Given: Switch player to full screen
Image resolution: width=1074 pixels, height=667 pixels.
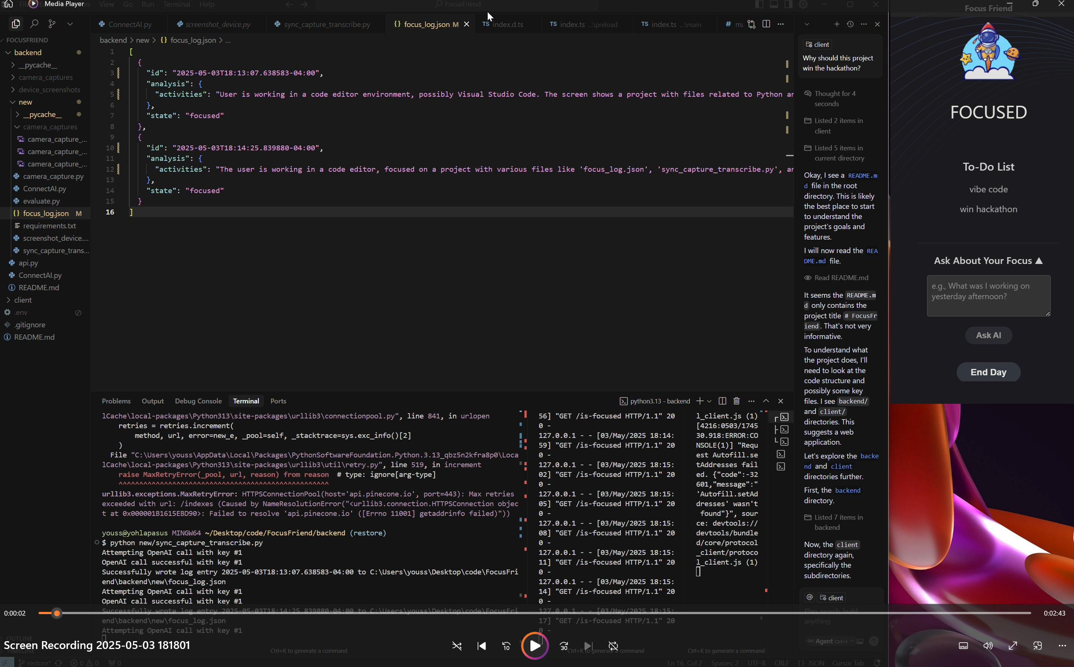Looking at the screenshot, I should (x=1013, y=646).
